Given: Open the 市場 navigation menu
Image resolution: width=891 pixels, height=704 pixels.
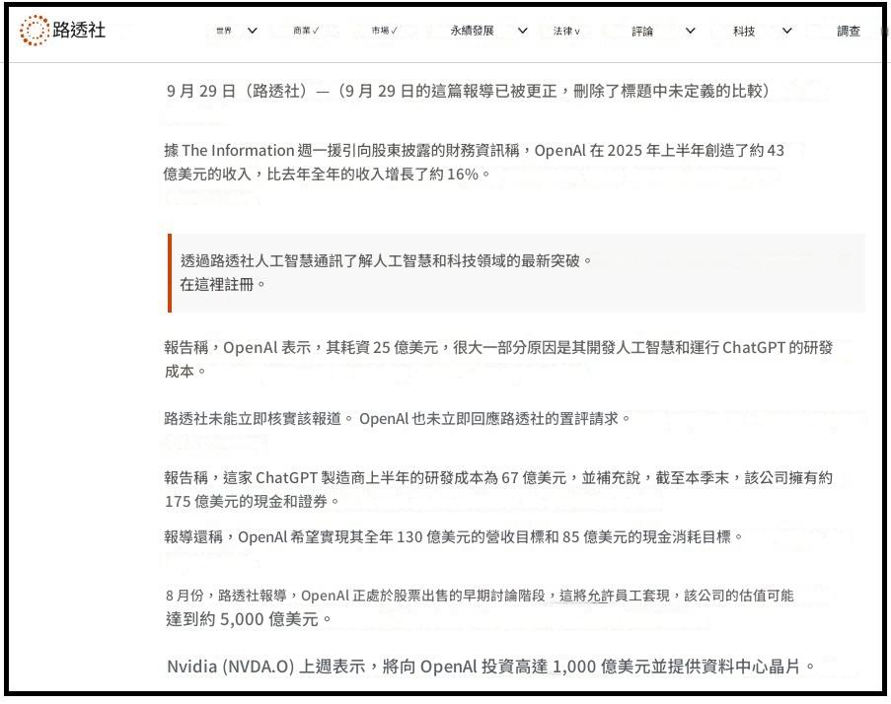Looking at the screenshot, I should tap(385, 31).
